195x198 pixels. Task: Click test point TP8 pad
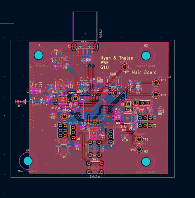click(156, 94)
